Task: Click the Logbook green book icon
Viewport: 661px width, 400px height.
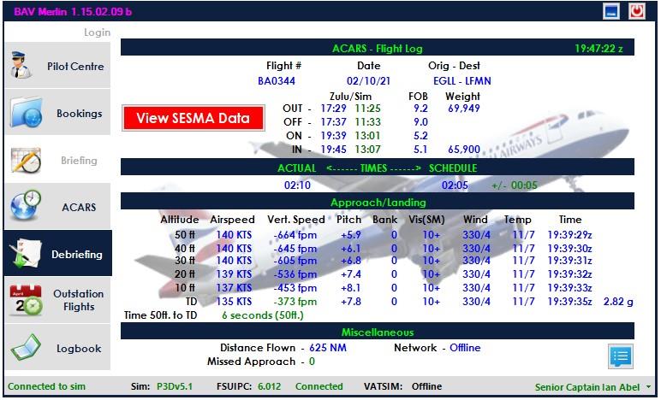Action: pos(26,347)
